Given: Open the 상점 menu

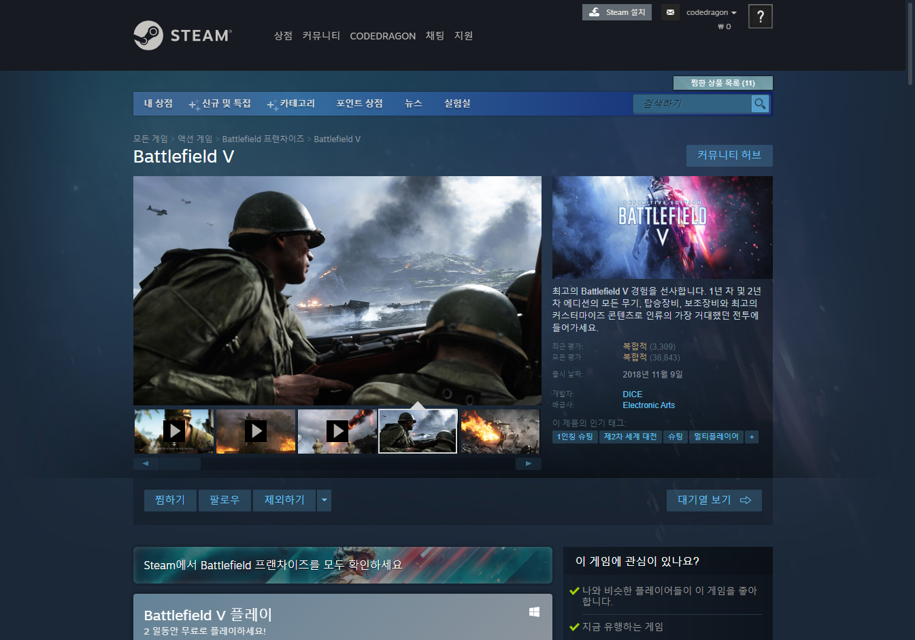Looking at the screenshot, I should pos(283,36).
